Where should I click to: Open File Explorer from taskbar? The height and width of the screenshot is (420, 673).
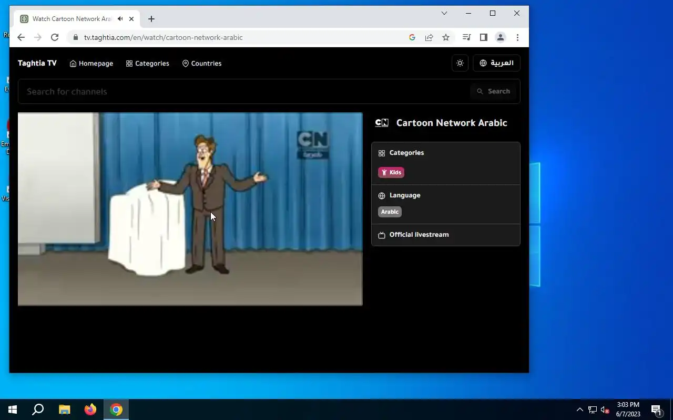[x=64, y=409]
